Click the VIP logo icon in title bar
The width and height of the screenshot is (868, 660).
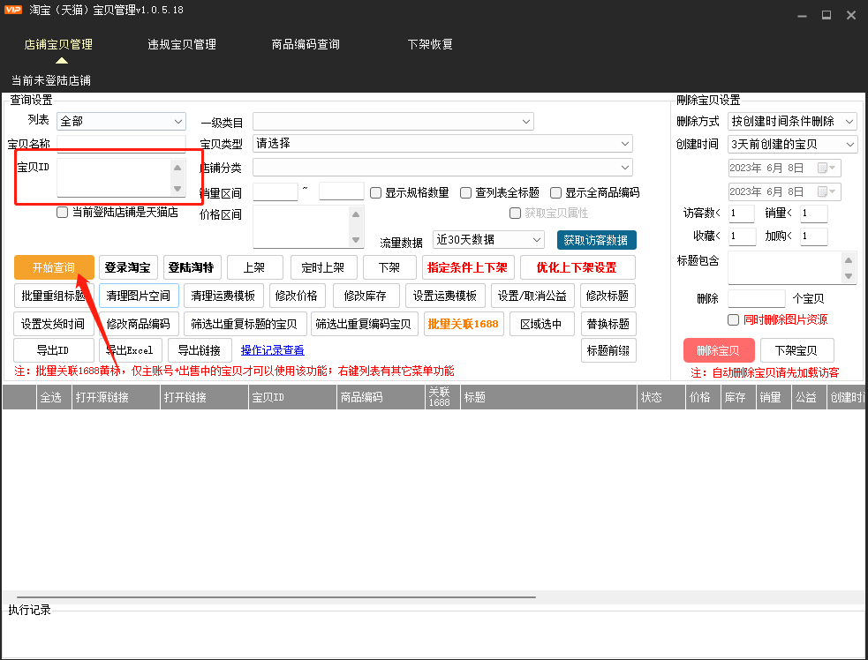(x=12, y=10)
